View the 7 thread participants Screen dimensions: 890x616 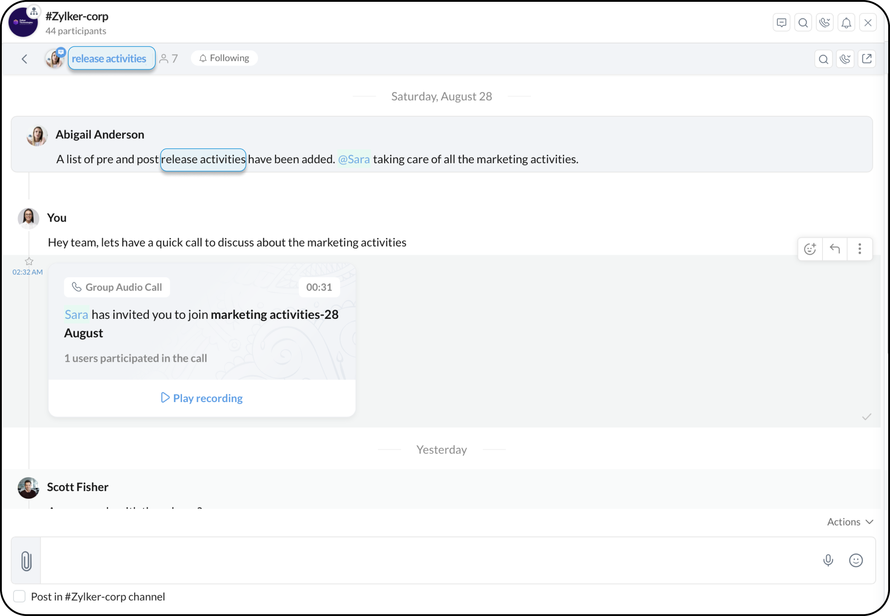168,59
